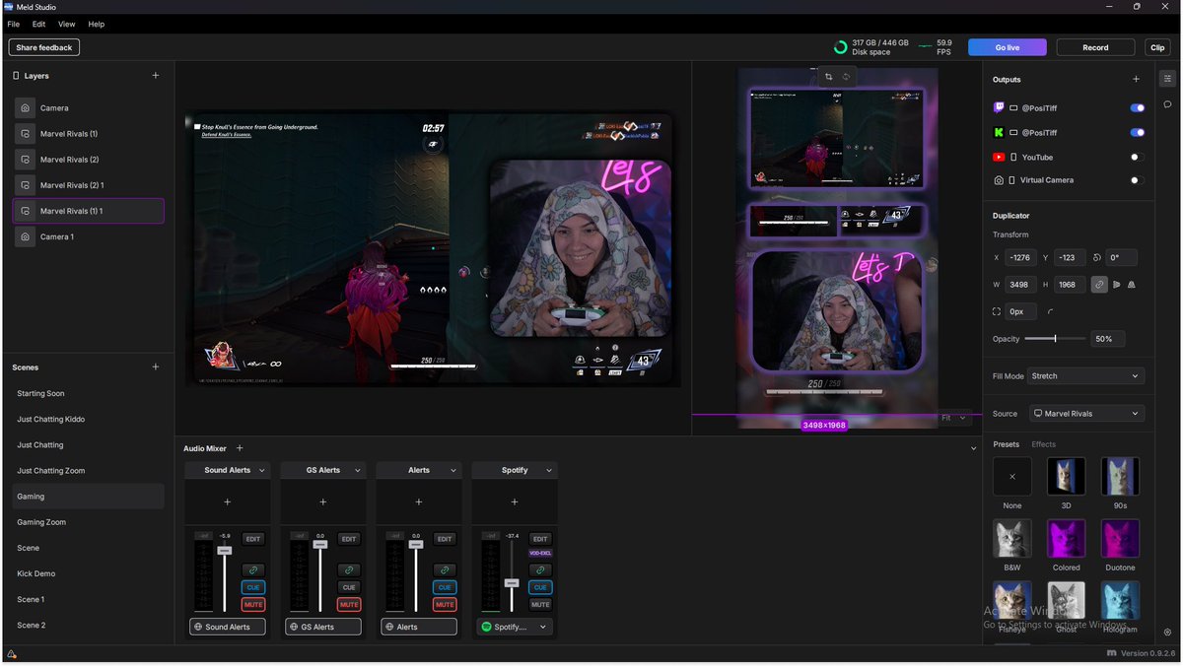Open the canvas Fit zoom dropdown
Screen dimensions: 1183x667
tap(953, 418)
